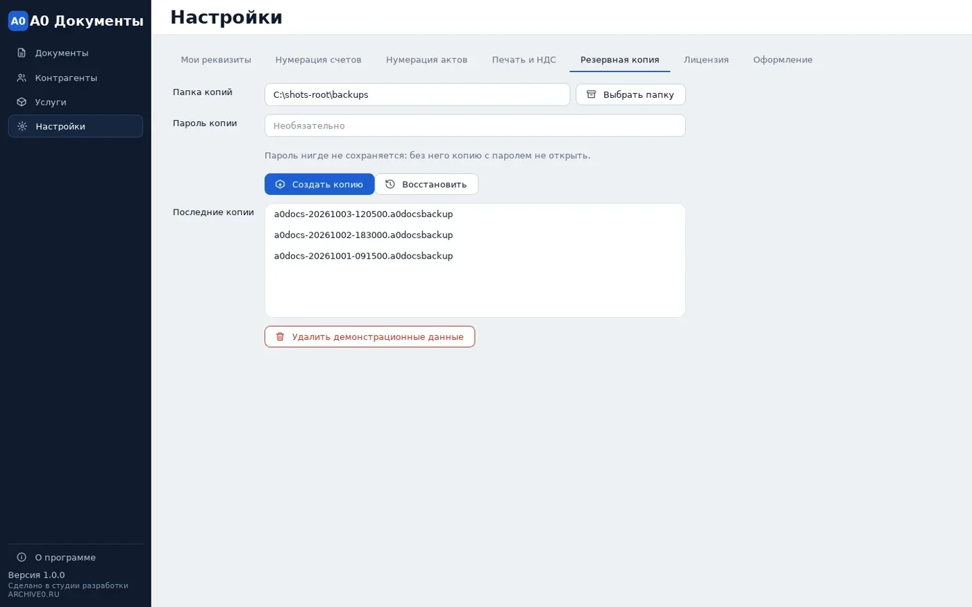
Task: Open the О программе entry
Action: pyautogui.click(x=76, y=557)
